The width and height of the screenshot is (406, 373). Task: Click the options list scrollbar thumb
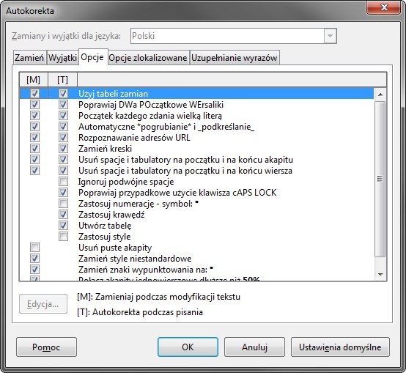pos(380,179)
